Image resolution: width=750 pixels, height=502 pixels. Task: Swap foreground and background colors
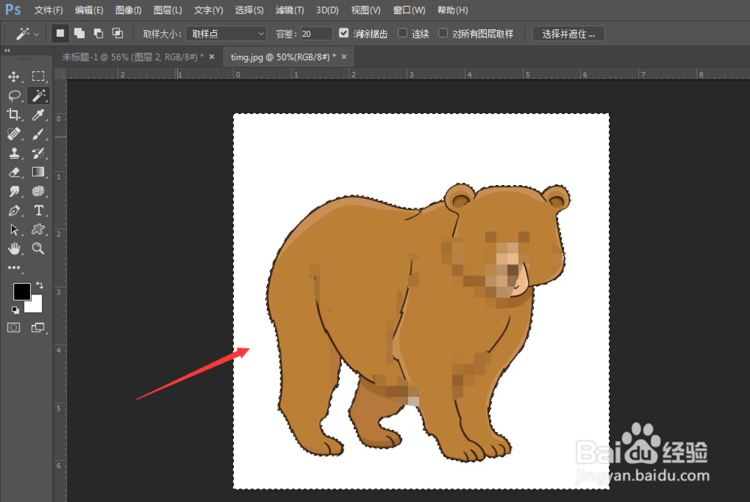pyautogui.click(x=39, y=285)
